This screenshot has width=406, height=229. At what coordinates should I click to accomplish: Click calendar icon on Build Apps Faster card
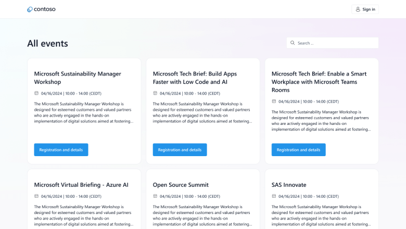coord(155,93)
